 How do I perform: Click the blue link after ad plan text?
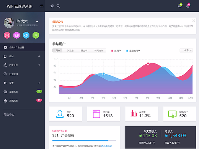pyautogui.click(x=106, y=146)
